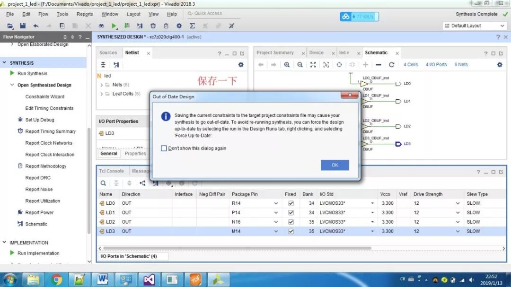Open Report Timing Summary
This screenshot has height=287, width=511.
(x=51, y=131)
